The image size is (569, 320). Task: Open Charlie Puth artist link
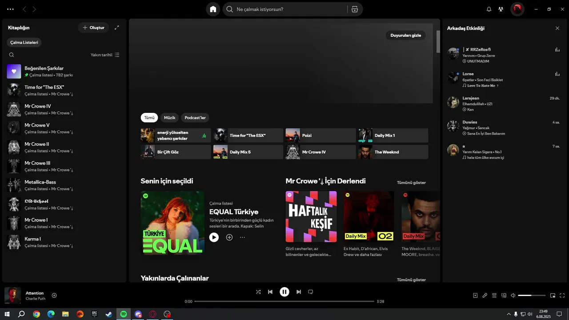pos(36,299)
